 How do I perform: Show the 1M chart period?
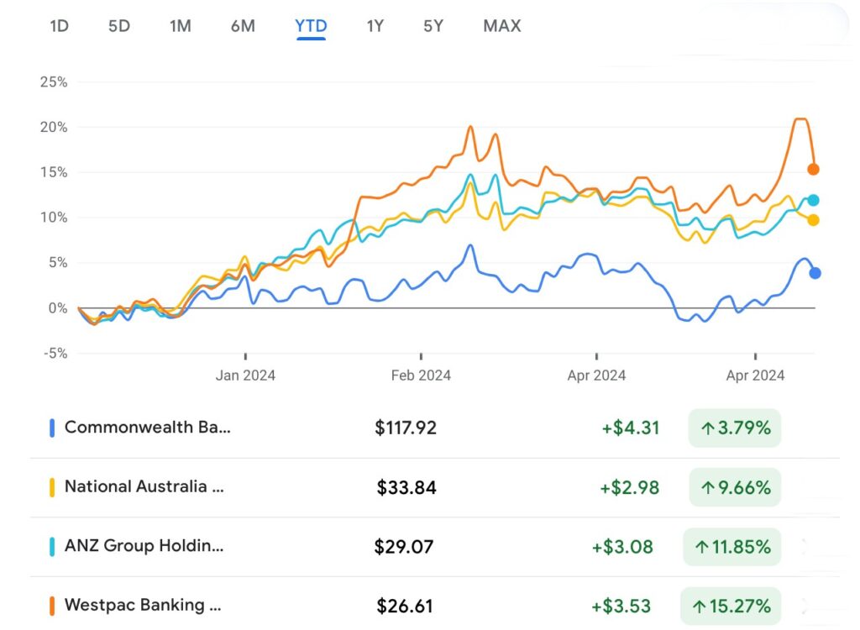coord(181,26)
